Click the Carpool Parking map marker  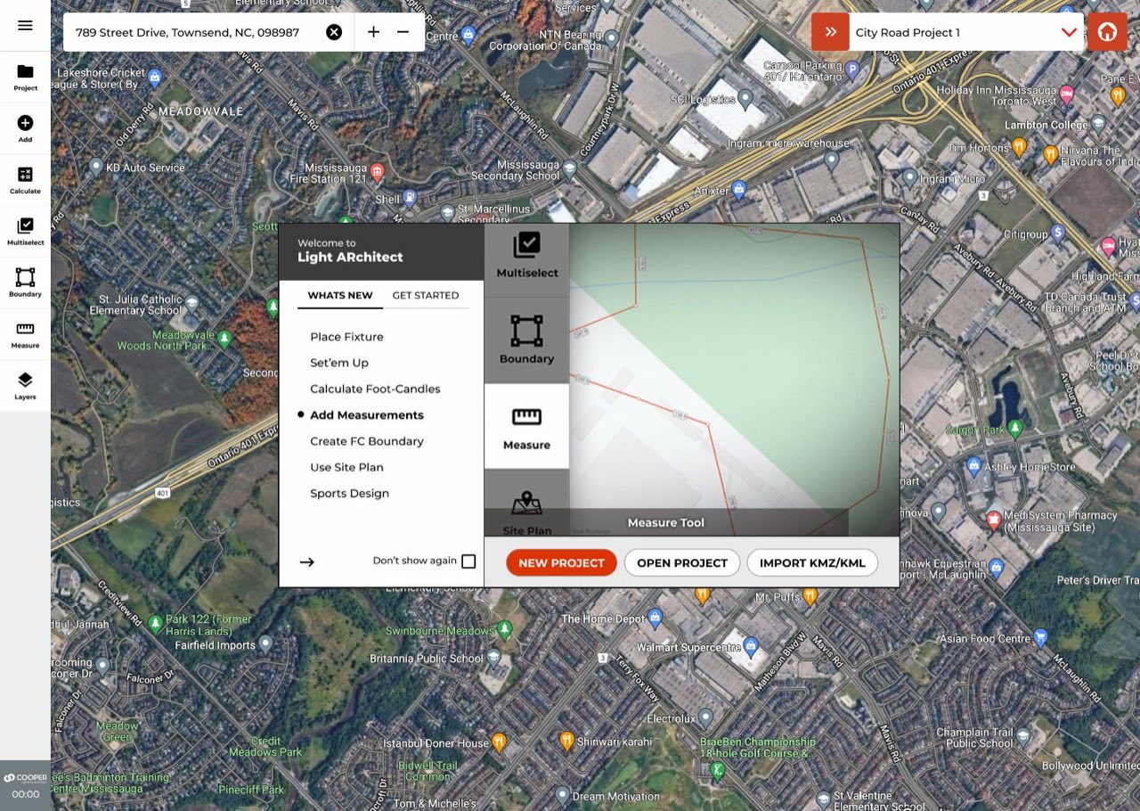coord(851,70)
